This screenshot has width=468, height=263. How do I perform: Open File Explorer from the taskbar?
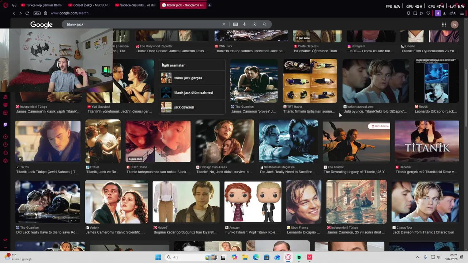point(245,257)
